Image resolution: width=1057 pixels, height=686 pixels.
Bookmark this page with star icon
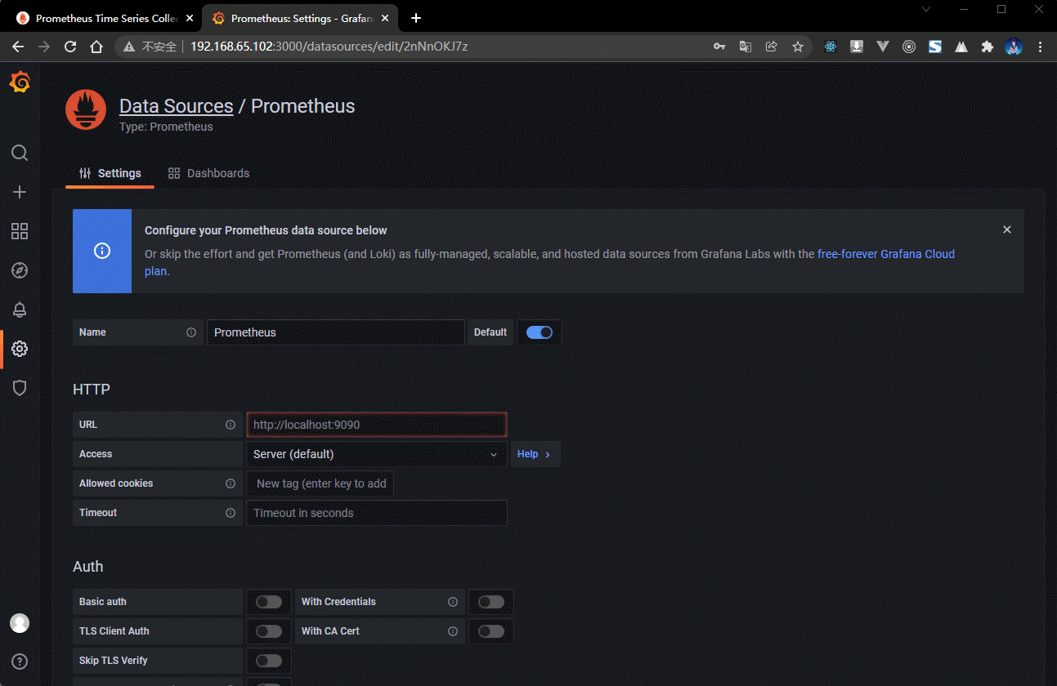(x=797, y=47)
